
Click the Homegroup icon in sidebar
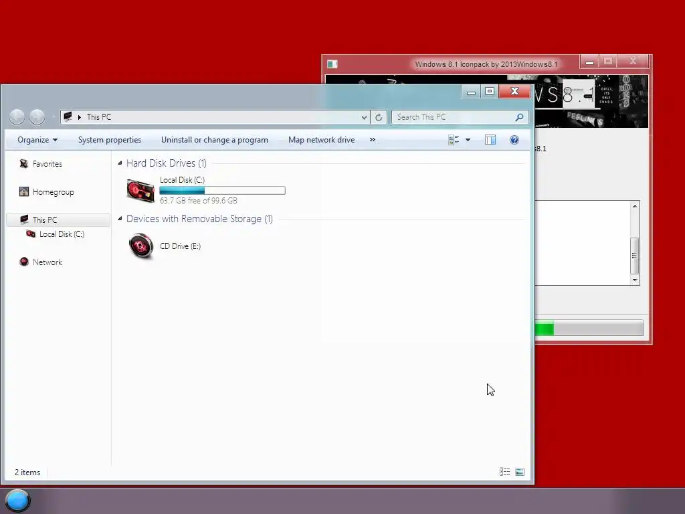(23, 191)
